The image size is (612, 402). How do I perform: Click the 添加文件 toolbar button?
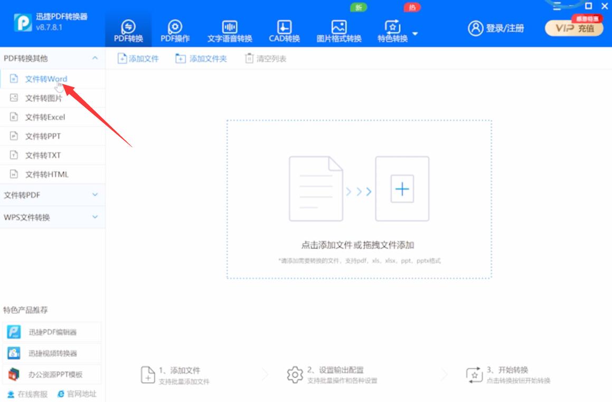tap(138, 59)
